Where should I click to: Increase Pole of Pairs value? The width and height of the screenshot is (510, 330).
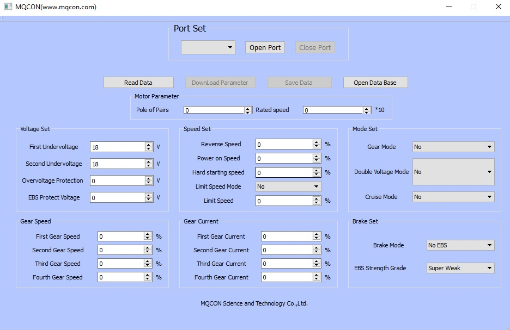pyautogui.click(x=248, y=108)
